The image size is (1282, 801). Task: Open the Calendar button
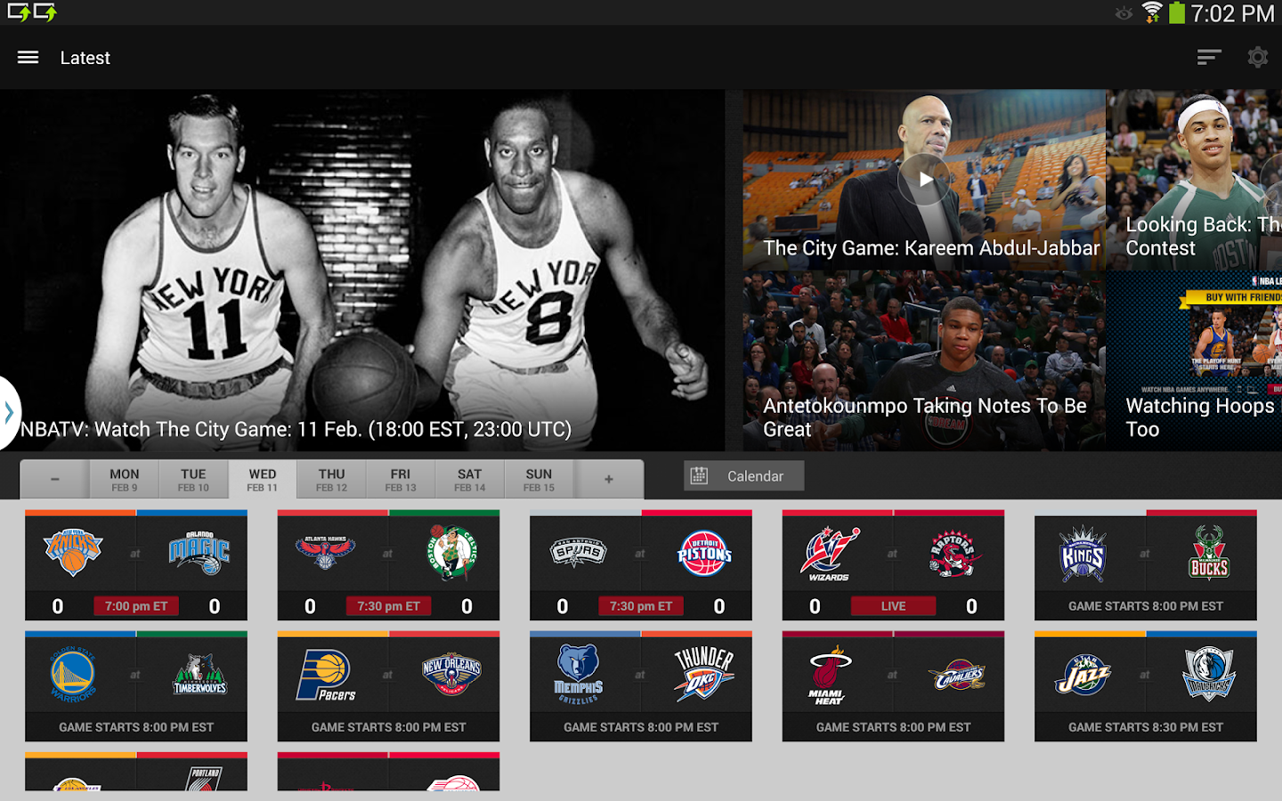[x=743, y=475]
